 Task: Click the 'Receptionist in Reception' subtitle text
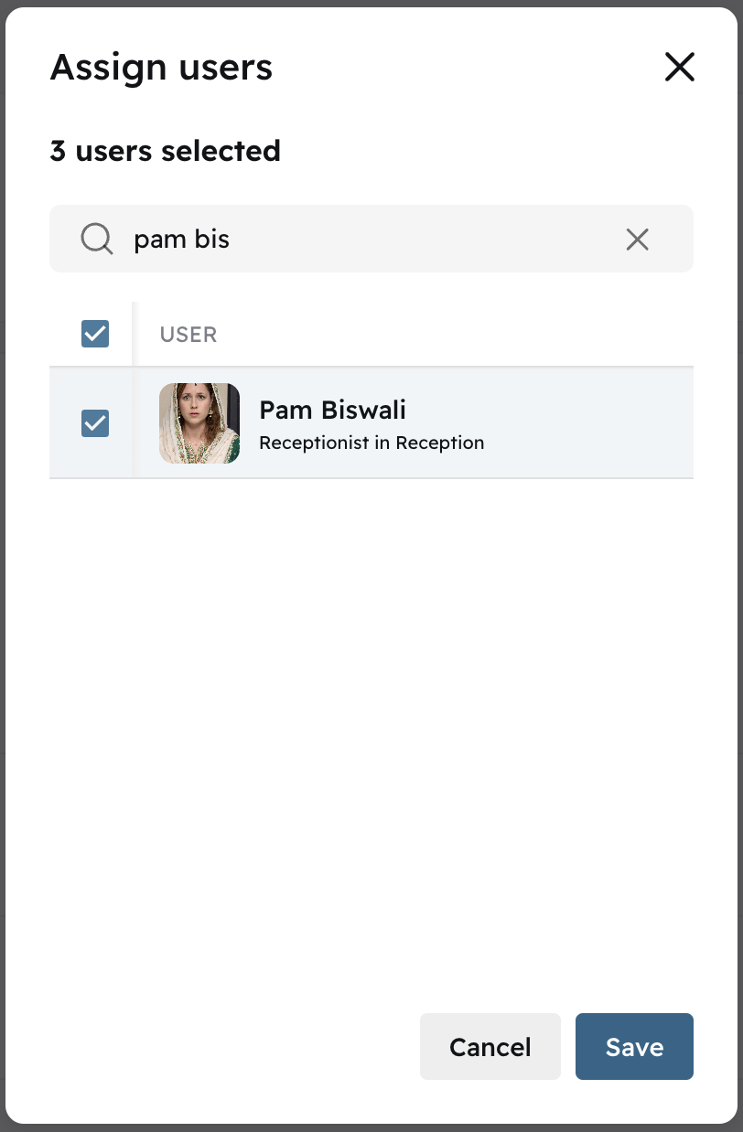point(371,443)
